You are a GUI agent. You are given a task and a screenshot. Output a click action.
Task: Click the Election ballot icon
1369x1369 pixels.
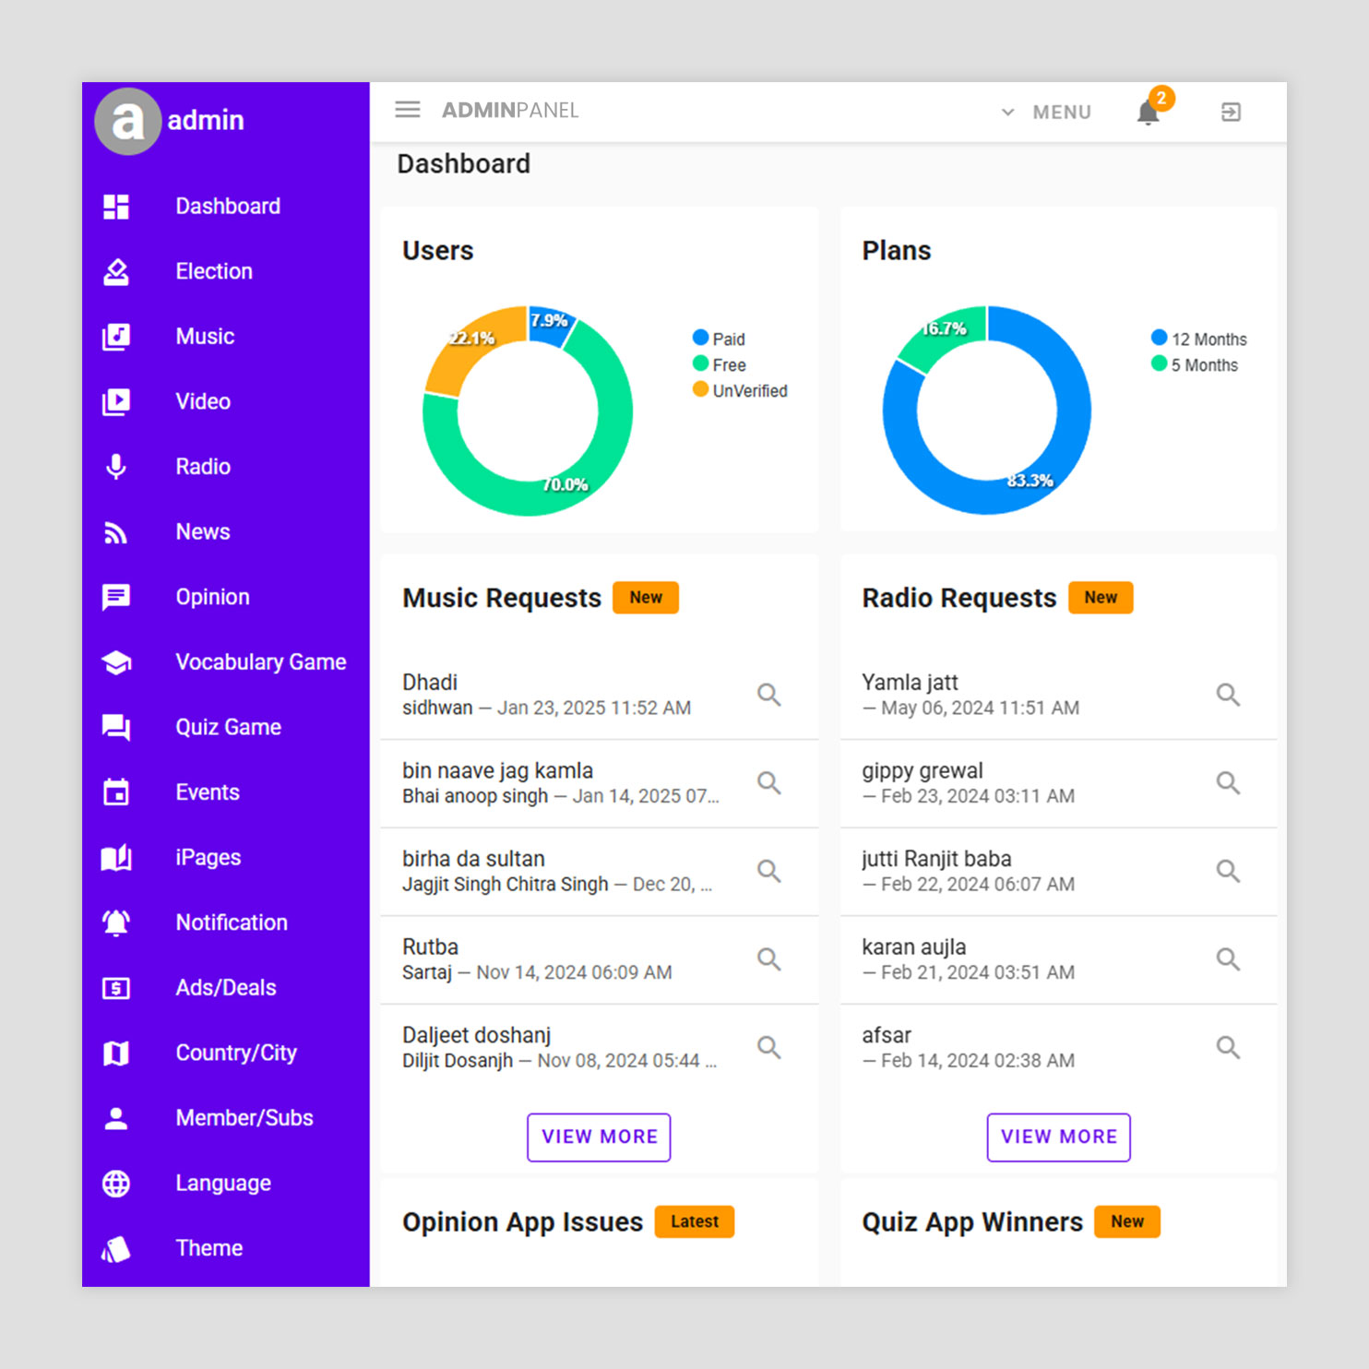coord(116,271)
